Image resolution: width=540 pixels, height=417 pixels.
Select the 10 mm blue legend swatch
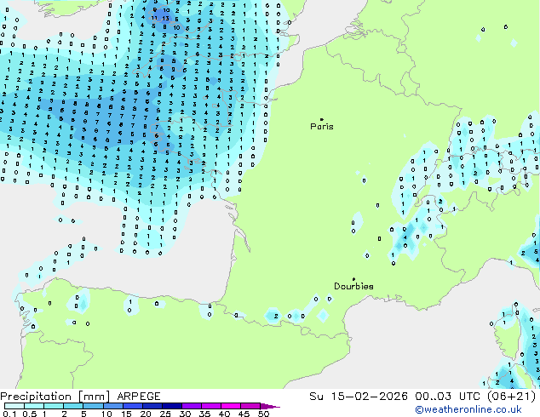point(112,406)
